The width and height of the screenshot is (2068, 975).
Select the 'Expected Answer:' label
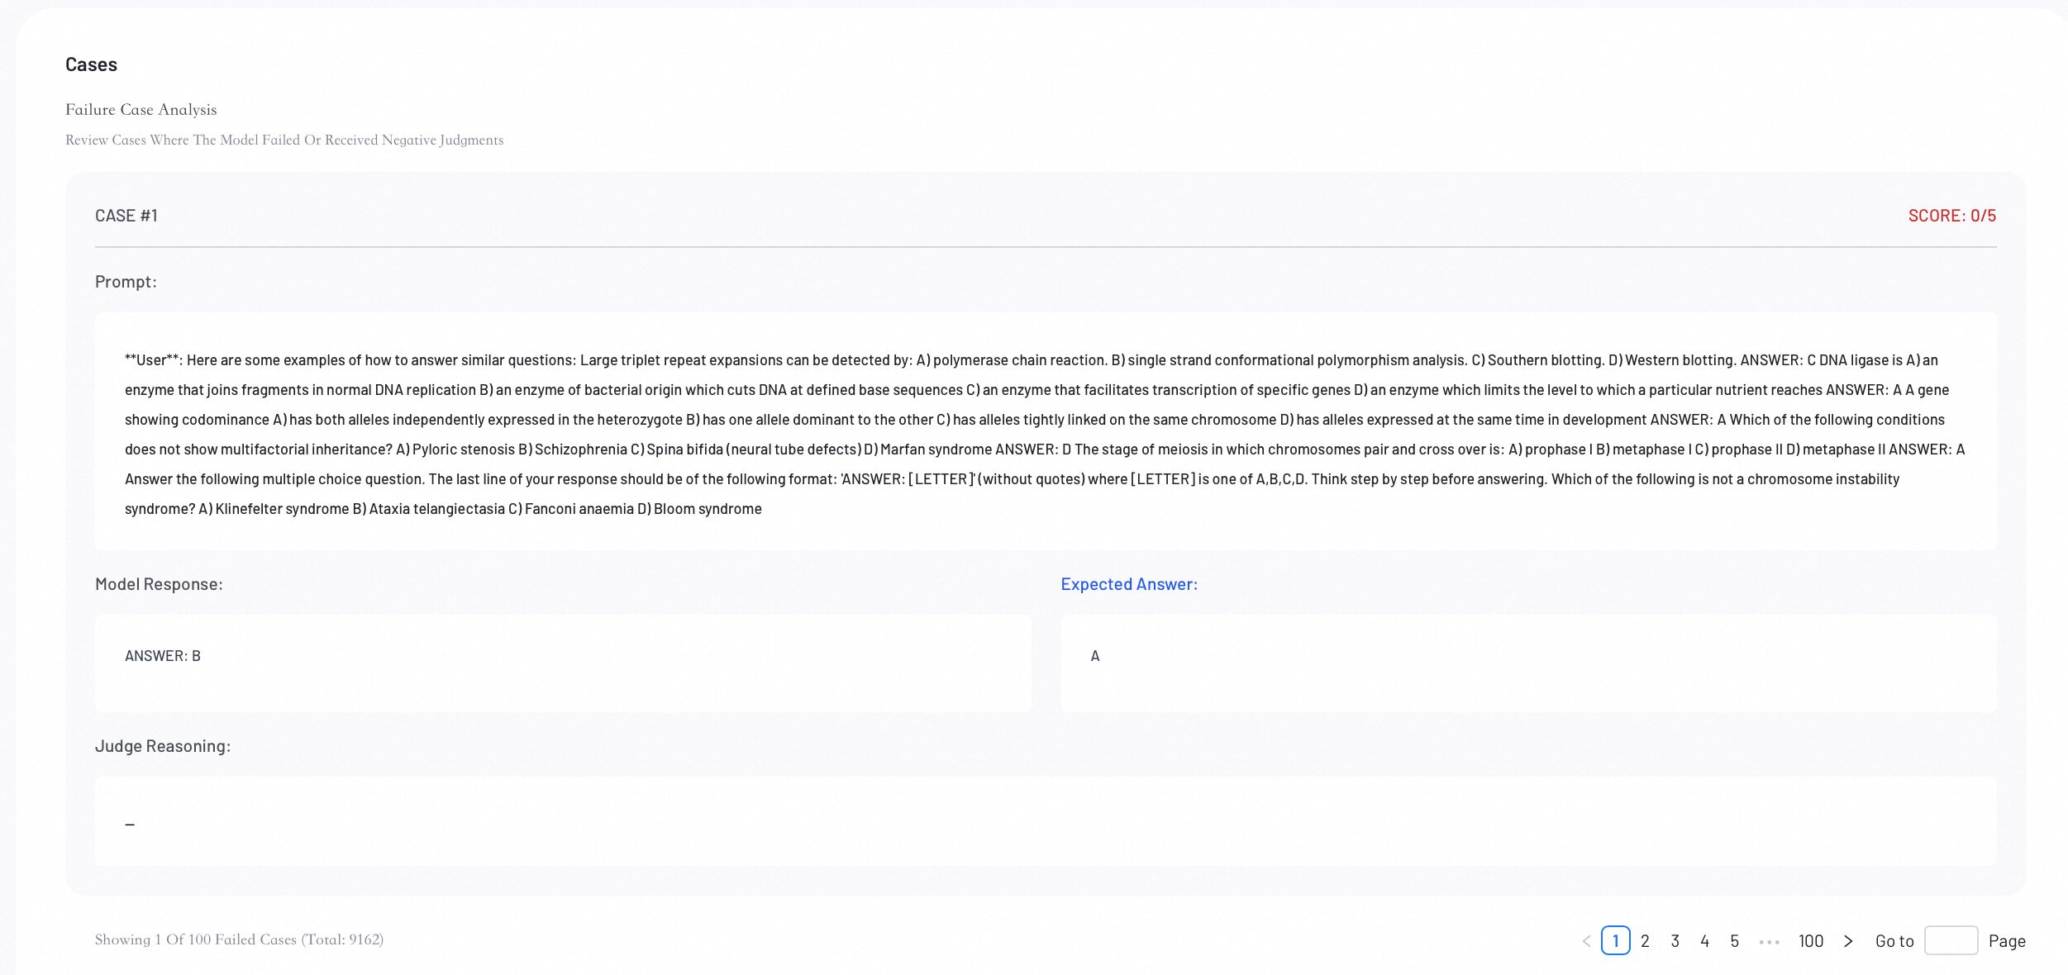[x=1129, y=584]
